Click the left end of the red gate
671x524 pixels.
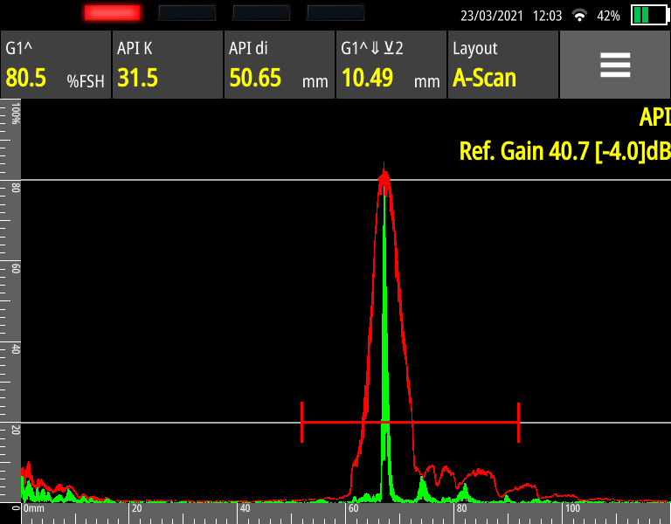pyautogui.click(x=302, y=423)
